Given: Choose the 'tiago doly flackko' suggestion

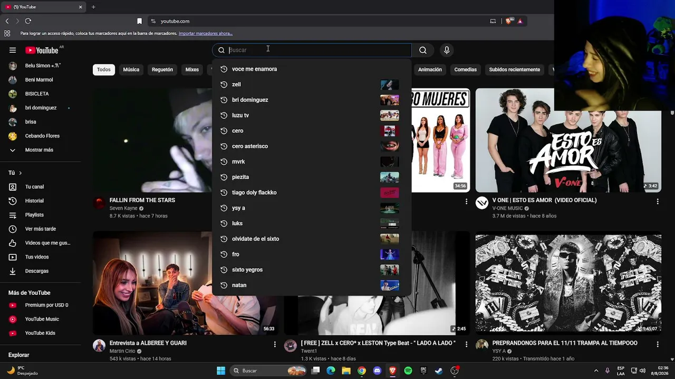Looking at the screenshot, I should point(312,193).
